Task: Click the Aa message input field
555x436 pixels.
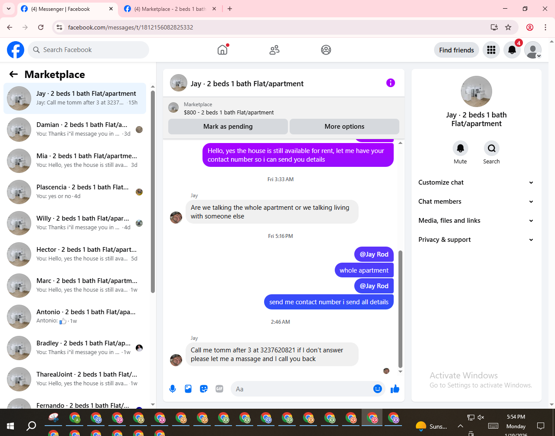Action: [302, 389]
